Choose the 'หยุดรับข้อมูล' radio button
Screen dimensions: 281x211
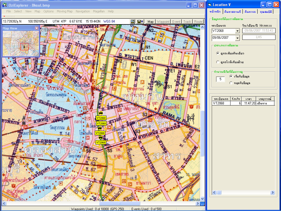(231, 83)
